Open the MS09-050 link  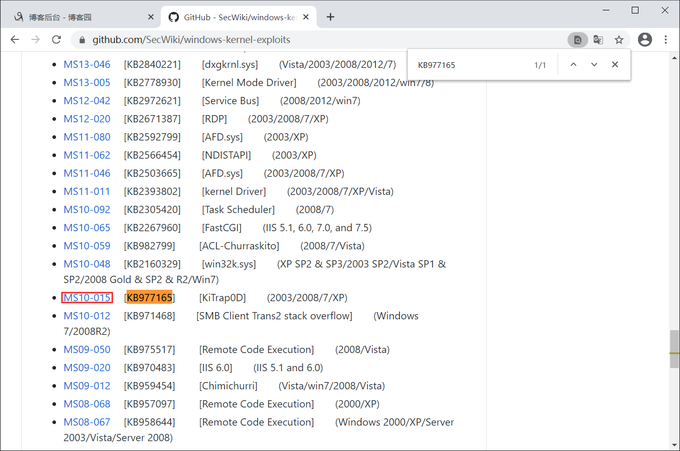coord(87,349)
